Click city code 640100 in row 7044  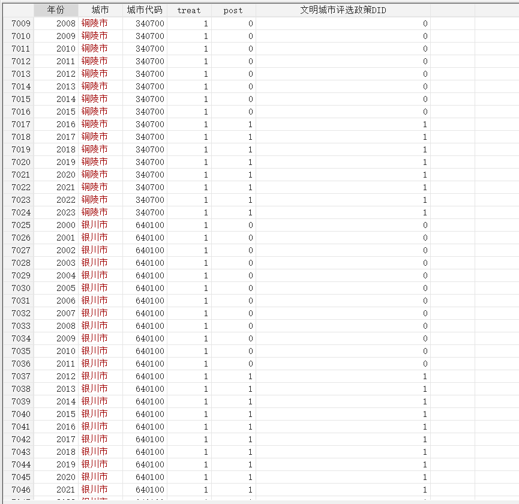[x=145, y=464]
